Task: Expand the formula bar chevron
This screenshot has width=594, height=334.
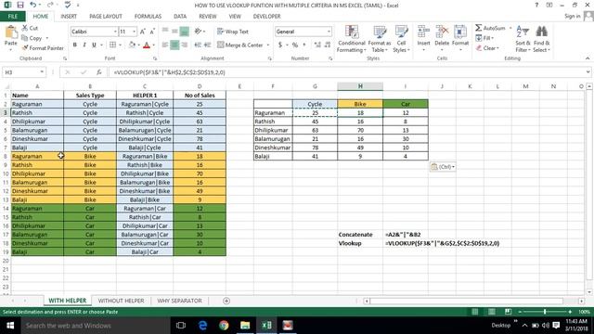Action: 588,72
